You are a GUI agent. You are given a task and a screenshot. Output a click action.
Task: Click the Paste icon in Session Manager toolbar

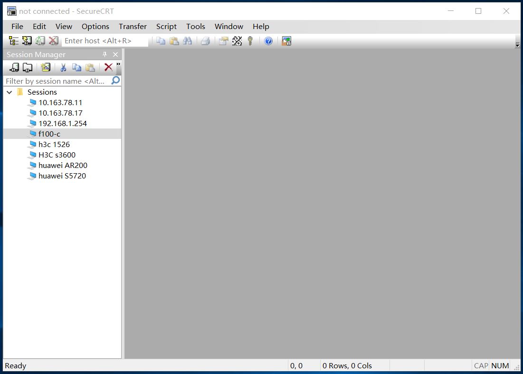(x=90, y=68)
